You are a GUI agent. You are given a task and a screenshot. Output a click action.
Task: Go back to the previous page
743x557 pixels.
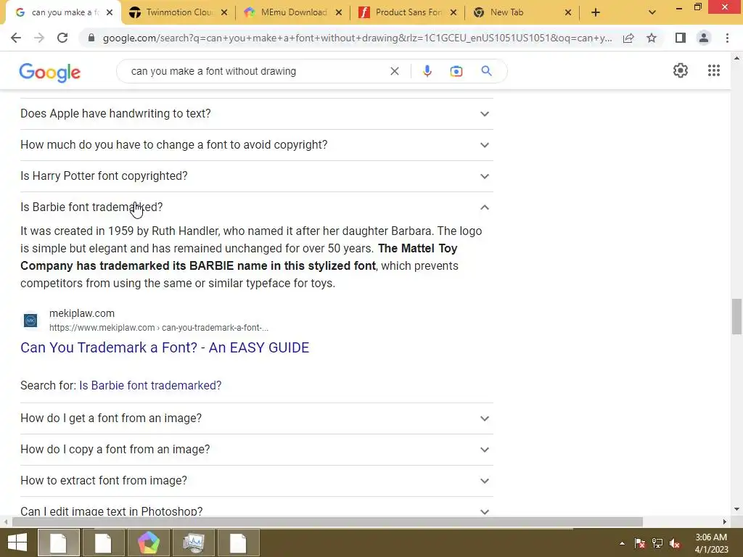pos(16,38)
